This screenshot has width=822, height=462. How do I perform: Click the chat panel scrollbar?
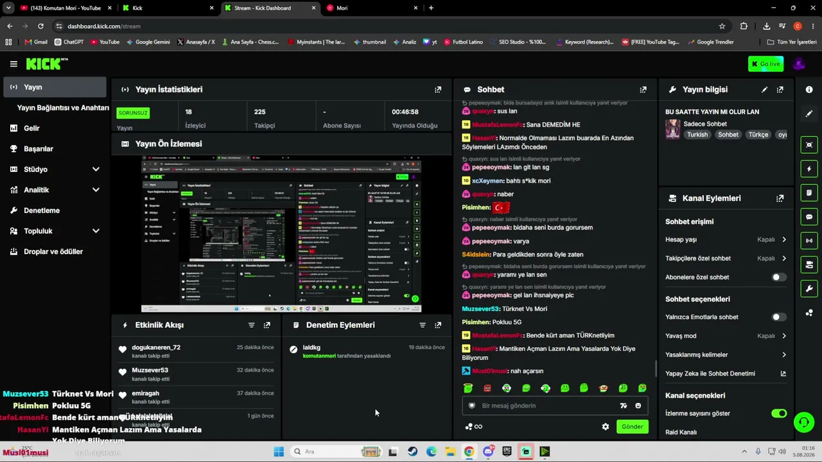(x=655, y=368)
